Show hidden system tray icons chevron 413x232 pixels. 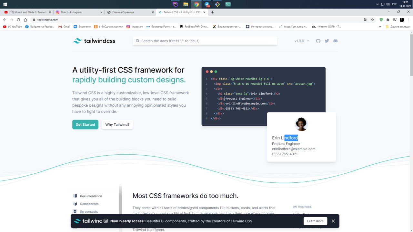378,4
